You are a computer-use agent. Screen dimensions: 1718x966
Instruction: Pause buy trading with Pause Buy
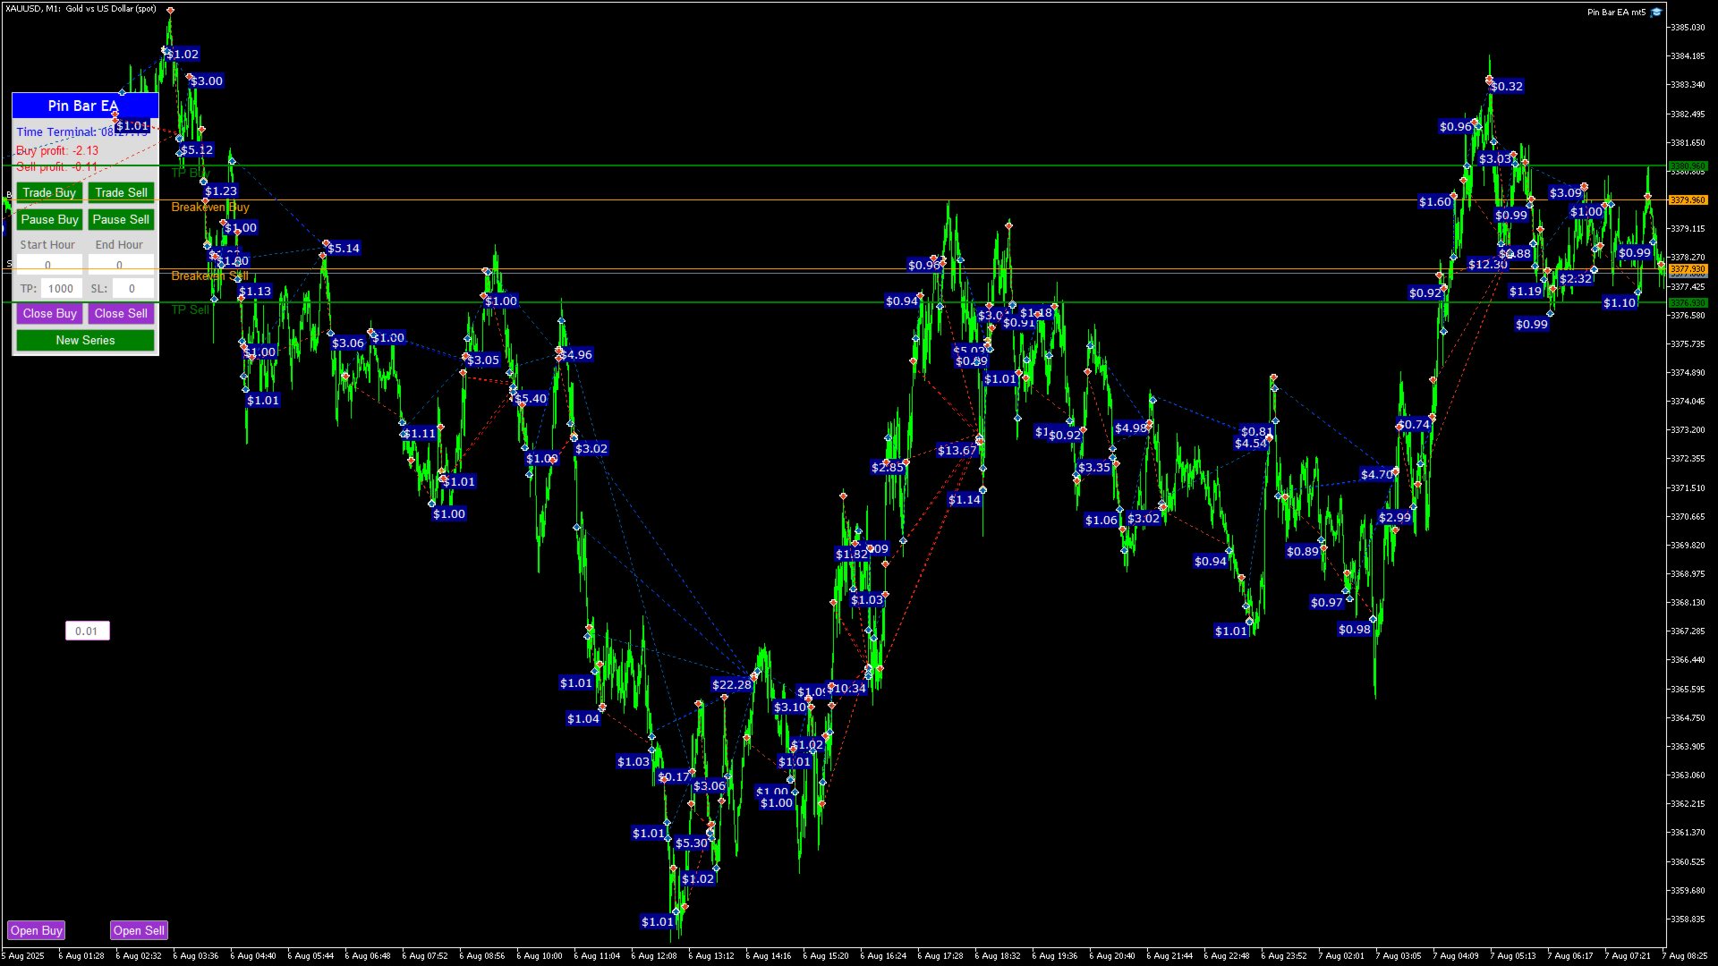tap(49, 219)
